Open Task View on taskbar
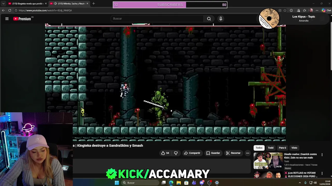The image size is (332, 186). point(164,183)
